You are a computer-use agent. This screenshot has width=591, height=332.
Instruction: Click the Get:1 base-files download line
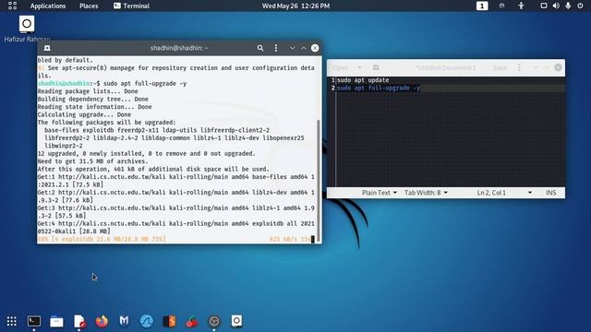[176, 181]
